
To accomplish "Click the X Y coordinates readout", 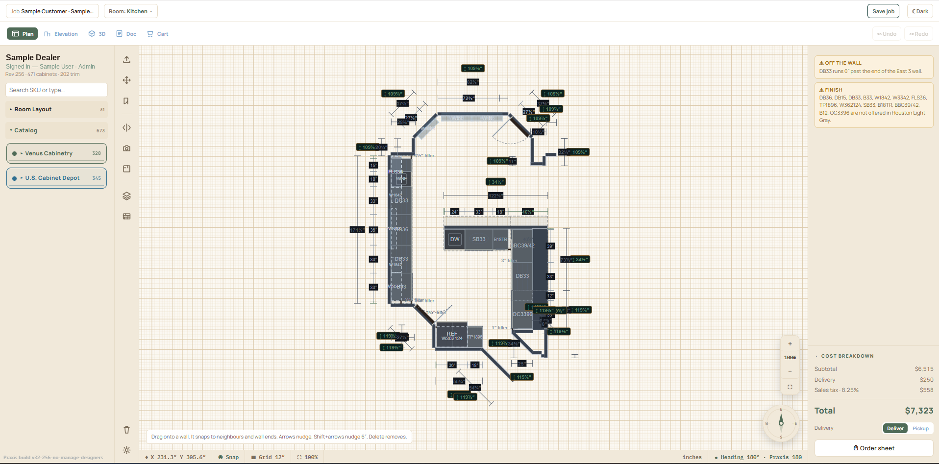I will pos(176,457).
